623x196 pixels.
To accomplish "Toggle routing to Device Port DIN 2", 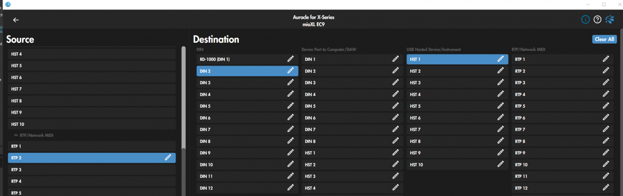I will pos(352,71).
